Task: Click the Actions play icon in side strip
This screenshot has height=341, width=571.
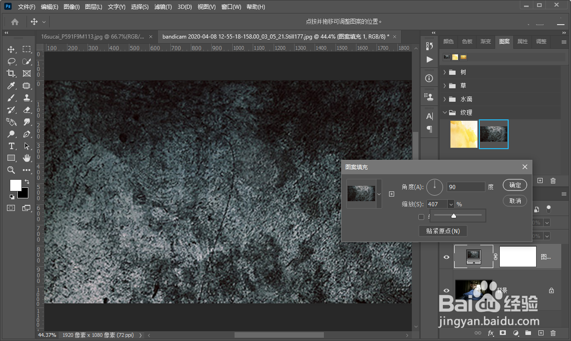Action: [430, 59]
